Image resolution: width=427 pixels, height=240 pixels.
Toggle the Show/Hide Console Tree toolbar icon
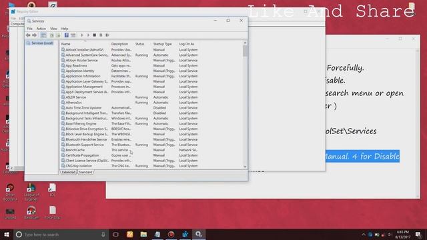[43, 35]
